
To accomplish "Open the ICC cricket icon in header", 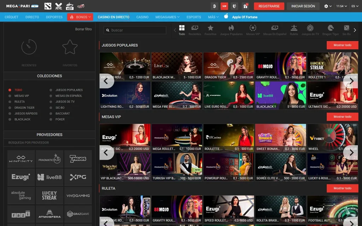I will click(x=59, y=6).
